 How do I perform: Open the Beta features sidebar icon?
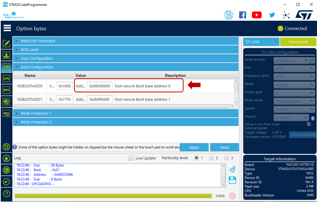tap(6, 158)
